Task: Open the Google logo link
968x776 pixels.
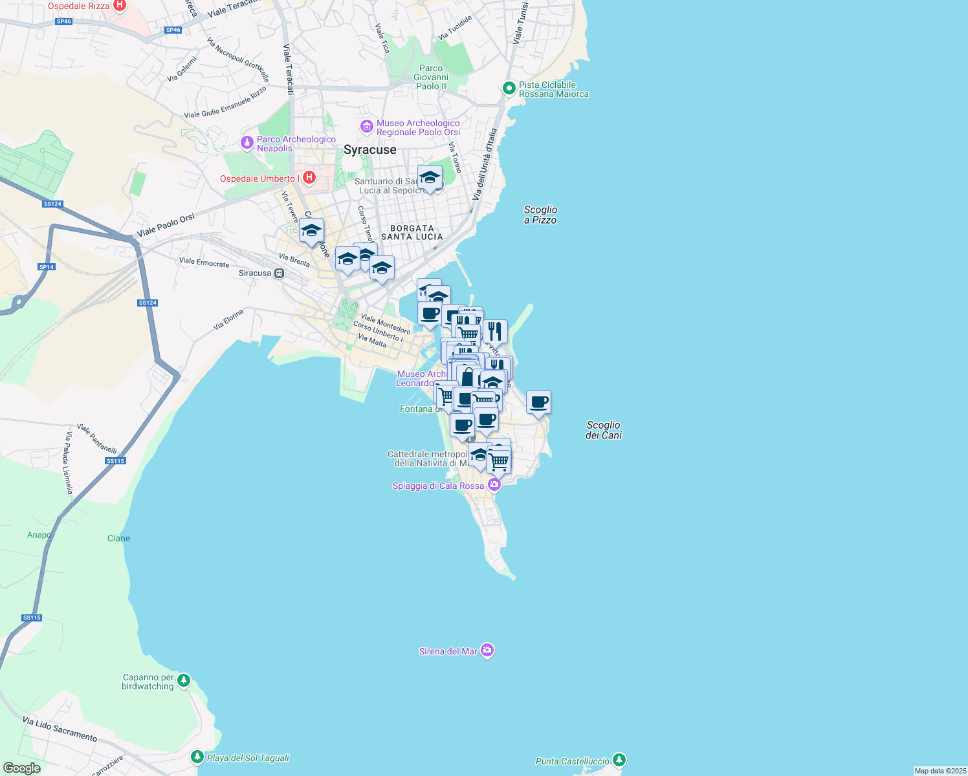Action: 23,767
